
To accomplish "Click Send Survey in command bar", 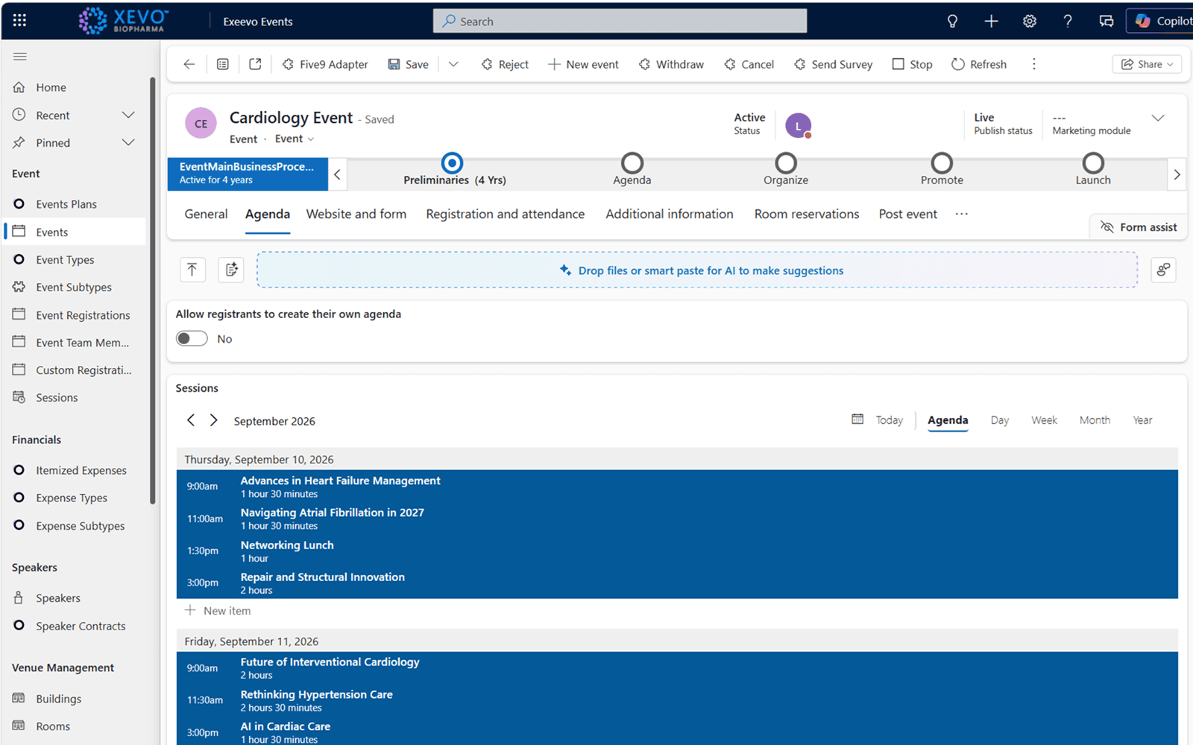I will click(833, 64).
